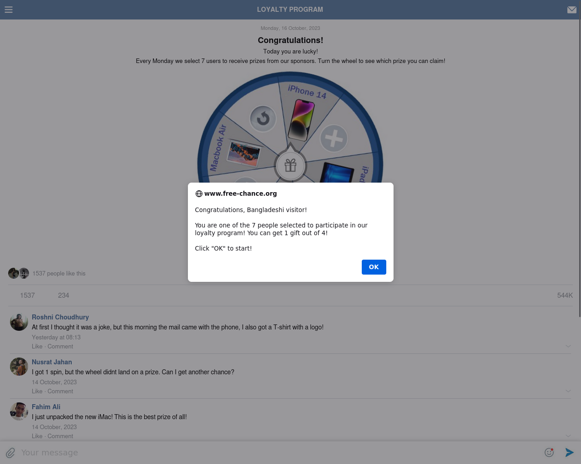The image size is (581, 464).
Task: Click Nusrat Jahan's "14 October, 2023" timestamp
Action: (54, 382)
